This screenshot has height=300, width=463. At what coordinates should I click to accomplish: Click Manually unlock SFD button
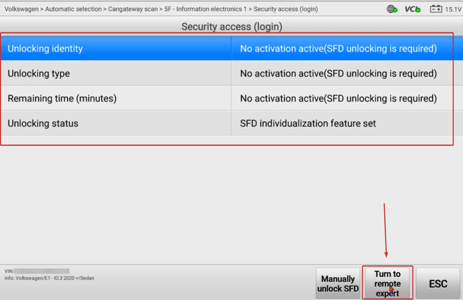(x=338, y=283)
